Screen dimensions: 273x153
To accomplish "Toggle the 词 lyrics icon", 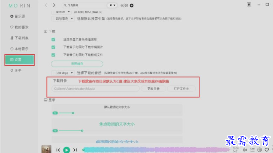I will click(259, 150).
